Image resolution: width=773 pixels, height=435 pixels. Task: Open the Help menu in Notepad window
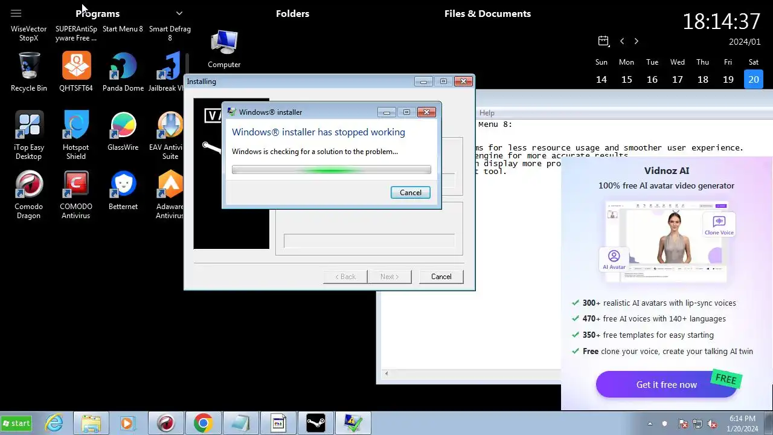pos(487,113)
